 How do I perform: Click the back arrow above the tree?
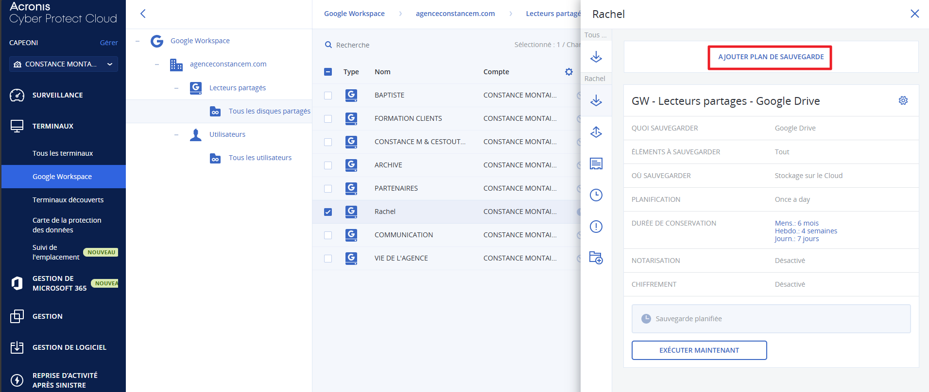click(x=143, y=14)
